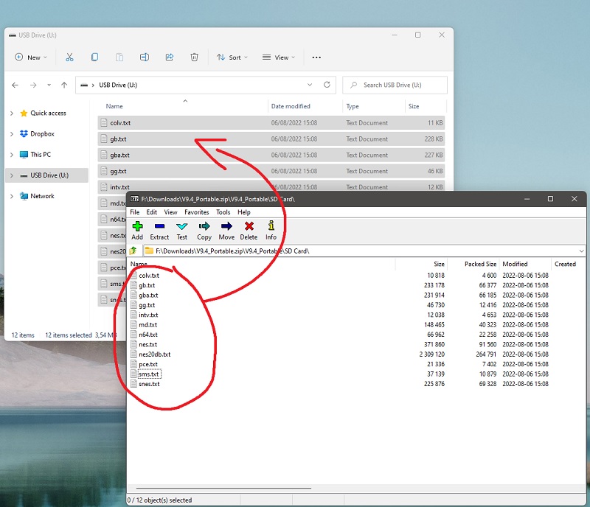Image resolution: width=590 pixels, height=507 pixels.
Task: Click the Search USB Drive field
Action: tap(395, 85)
